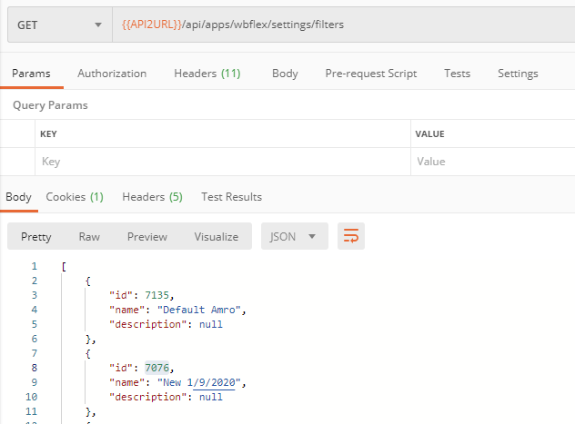Open the request Settings tab
The image size is (575, 424).
[518, 74]
